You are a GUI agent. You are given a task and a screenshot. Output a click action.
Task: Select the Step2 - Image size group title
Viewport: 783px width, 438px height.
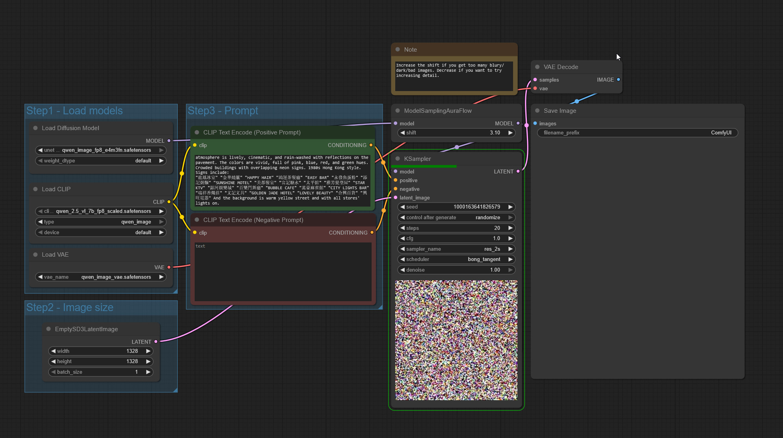tap(70, 308)
